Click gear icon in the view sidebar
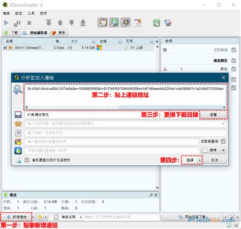The width and height of the screenshot is (241, 229). 165,50
